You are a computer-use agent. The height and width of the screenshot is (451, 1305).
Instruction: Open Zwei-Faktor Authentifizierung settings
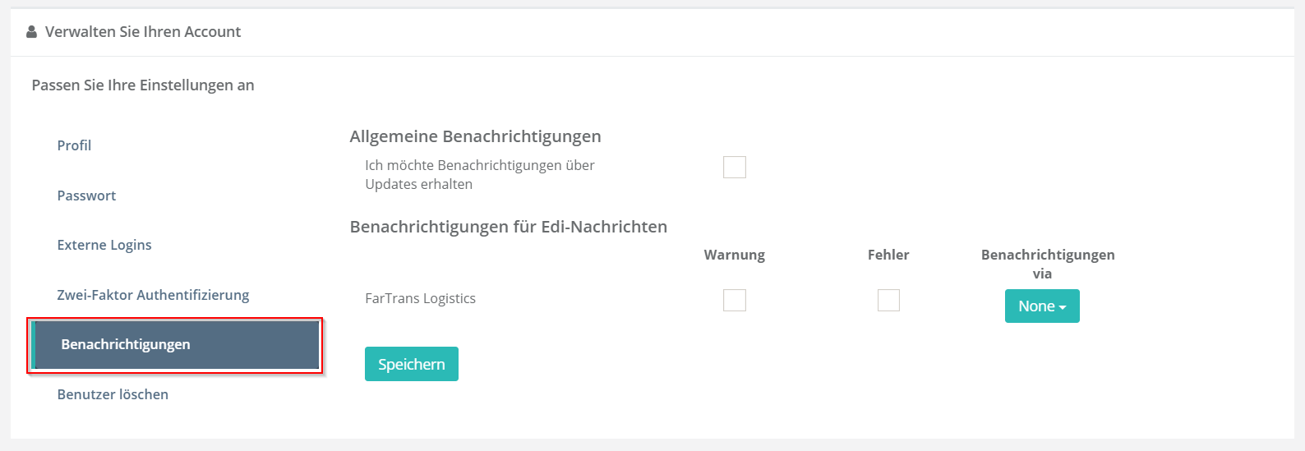[x=153, y=295]
